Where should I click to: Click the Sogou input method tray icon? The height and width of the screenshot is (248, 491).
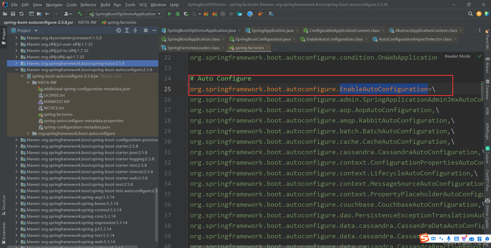pos(425,238)
